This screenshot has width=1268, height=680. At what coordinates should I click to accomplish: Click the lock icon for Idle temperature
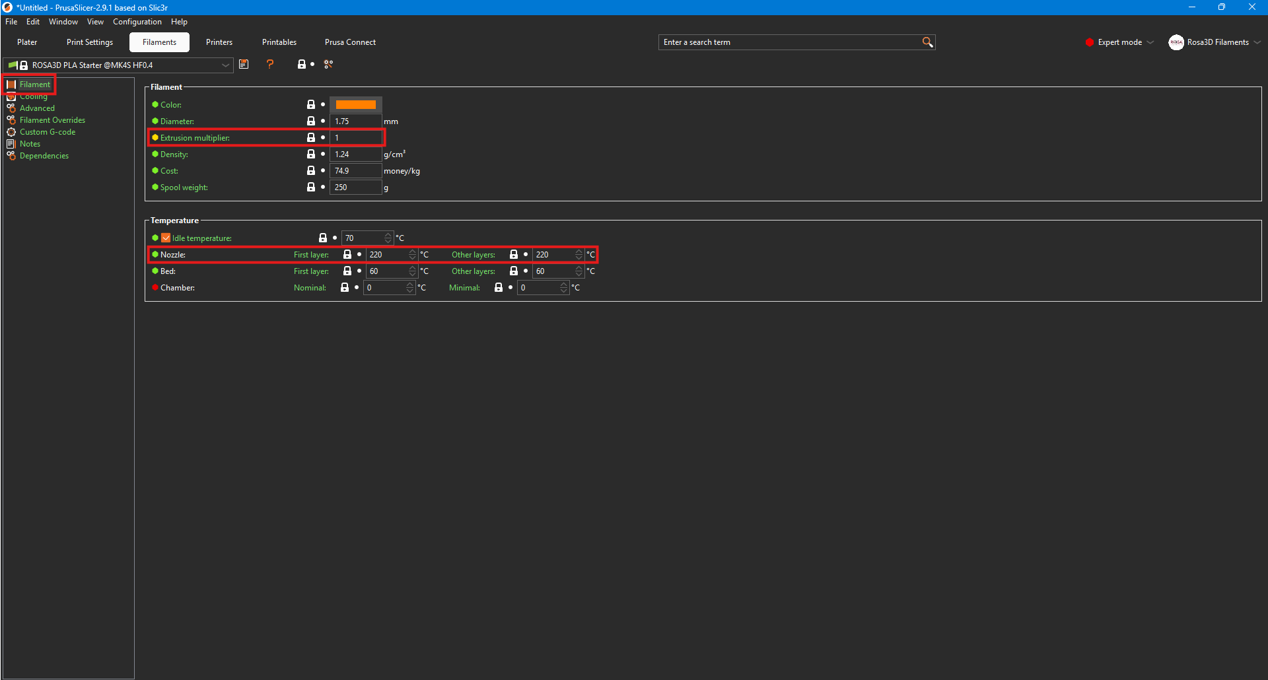pyautogui.click(x=323, y=238)
